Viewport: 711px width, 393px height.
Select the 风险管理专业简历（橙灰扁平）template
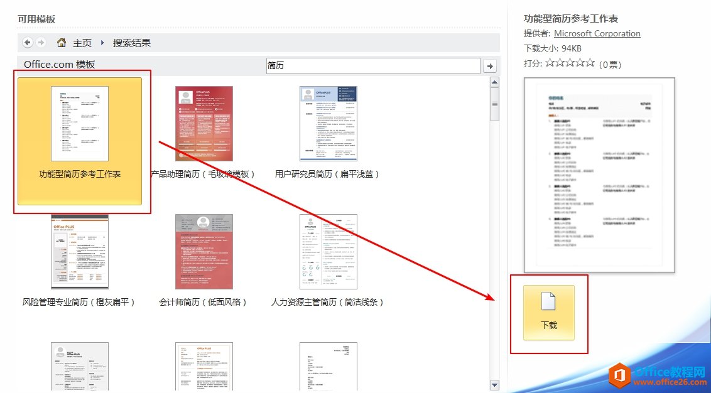(x=80, y=251)
